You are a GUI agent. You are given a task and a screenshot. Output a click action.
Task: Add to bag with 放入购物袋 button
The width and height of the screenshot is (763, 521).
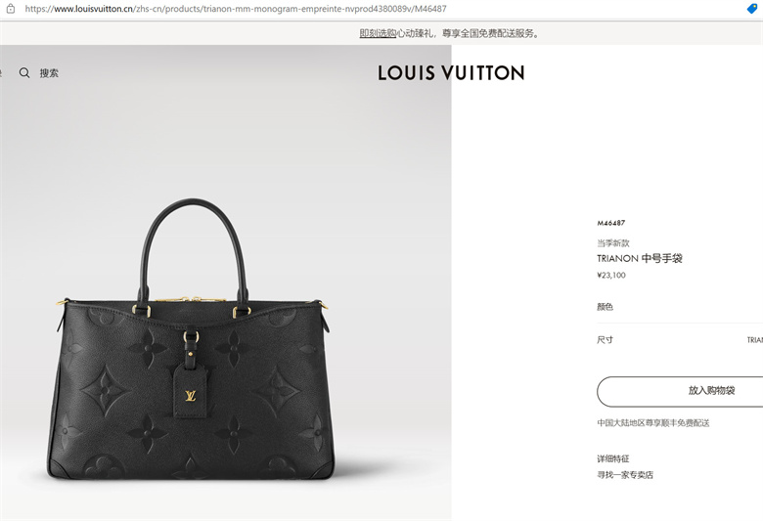click(x=680, y=391)
